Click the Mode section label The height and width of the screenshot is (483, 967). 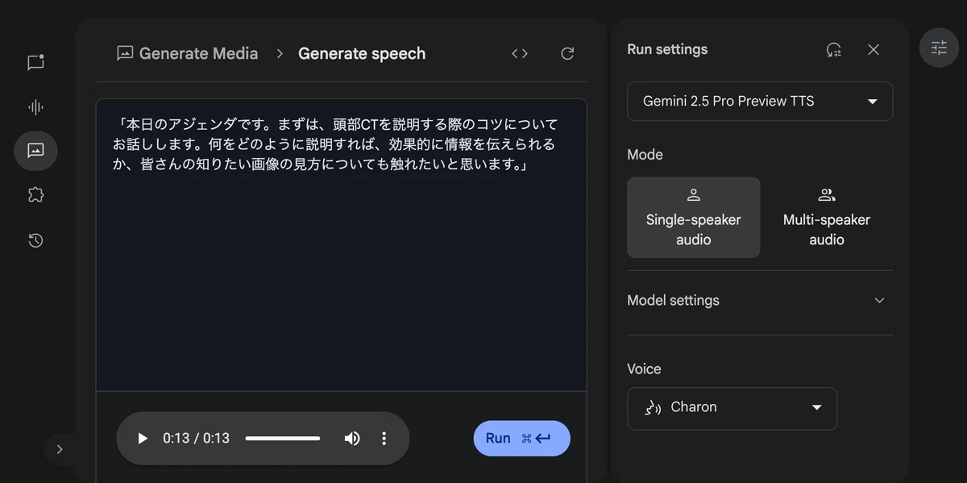pos(645,155)
